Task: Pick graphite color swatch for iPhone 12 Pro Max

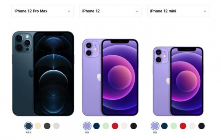Action: [x=47, y=126]
